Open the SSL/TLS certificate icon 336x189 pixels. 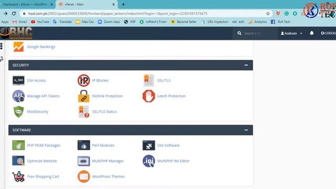coord(149,80)
